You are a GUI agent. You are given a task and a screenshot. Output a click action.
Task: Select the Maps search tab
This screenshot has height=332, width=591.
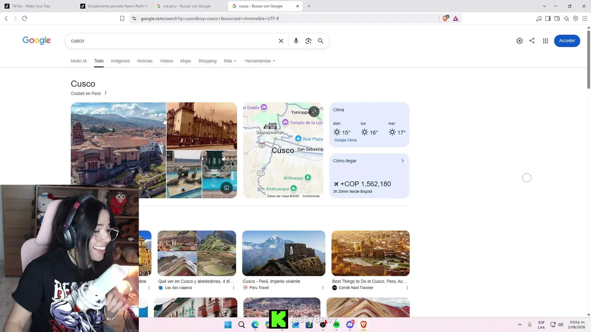pos(186,61)
